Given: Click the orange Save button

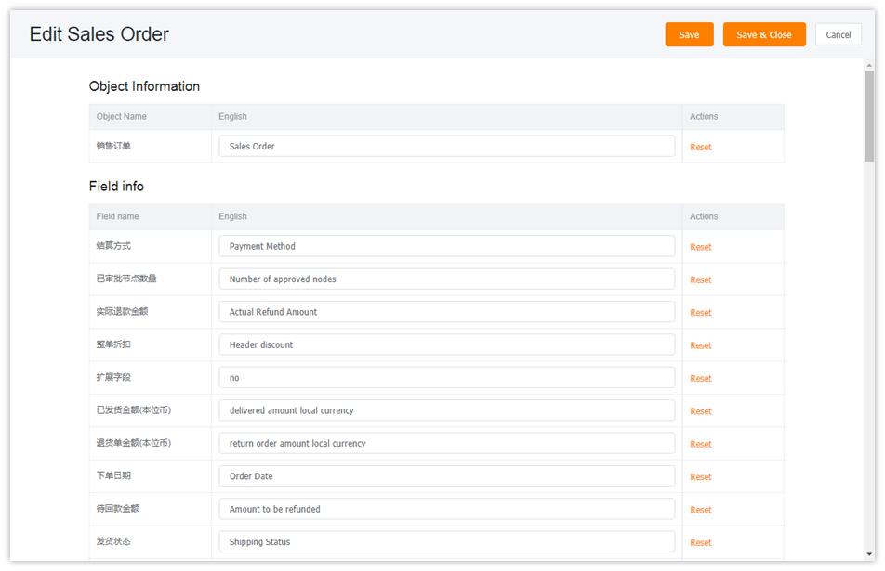Looking at the screenshot, I should coord(689,34).
